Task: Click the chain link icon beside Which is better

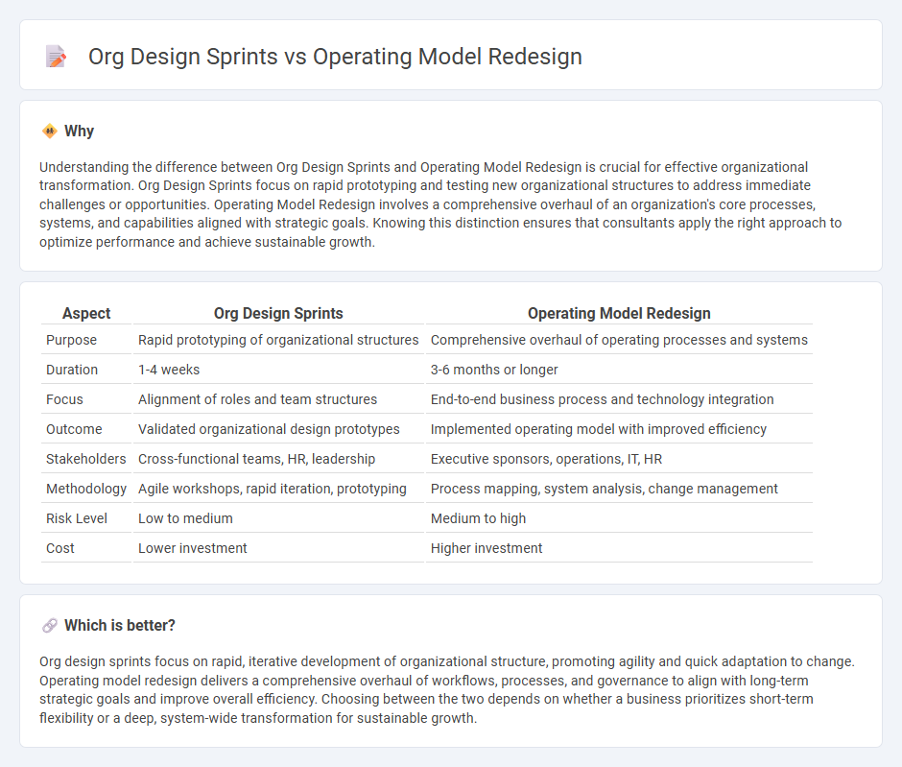Action: [x=47, y=625]
